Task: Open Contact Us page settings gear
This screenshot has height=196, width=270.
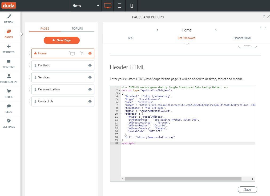Action: (x=90, y=101)
